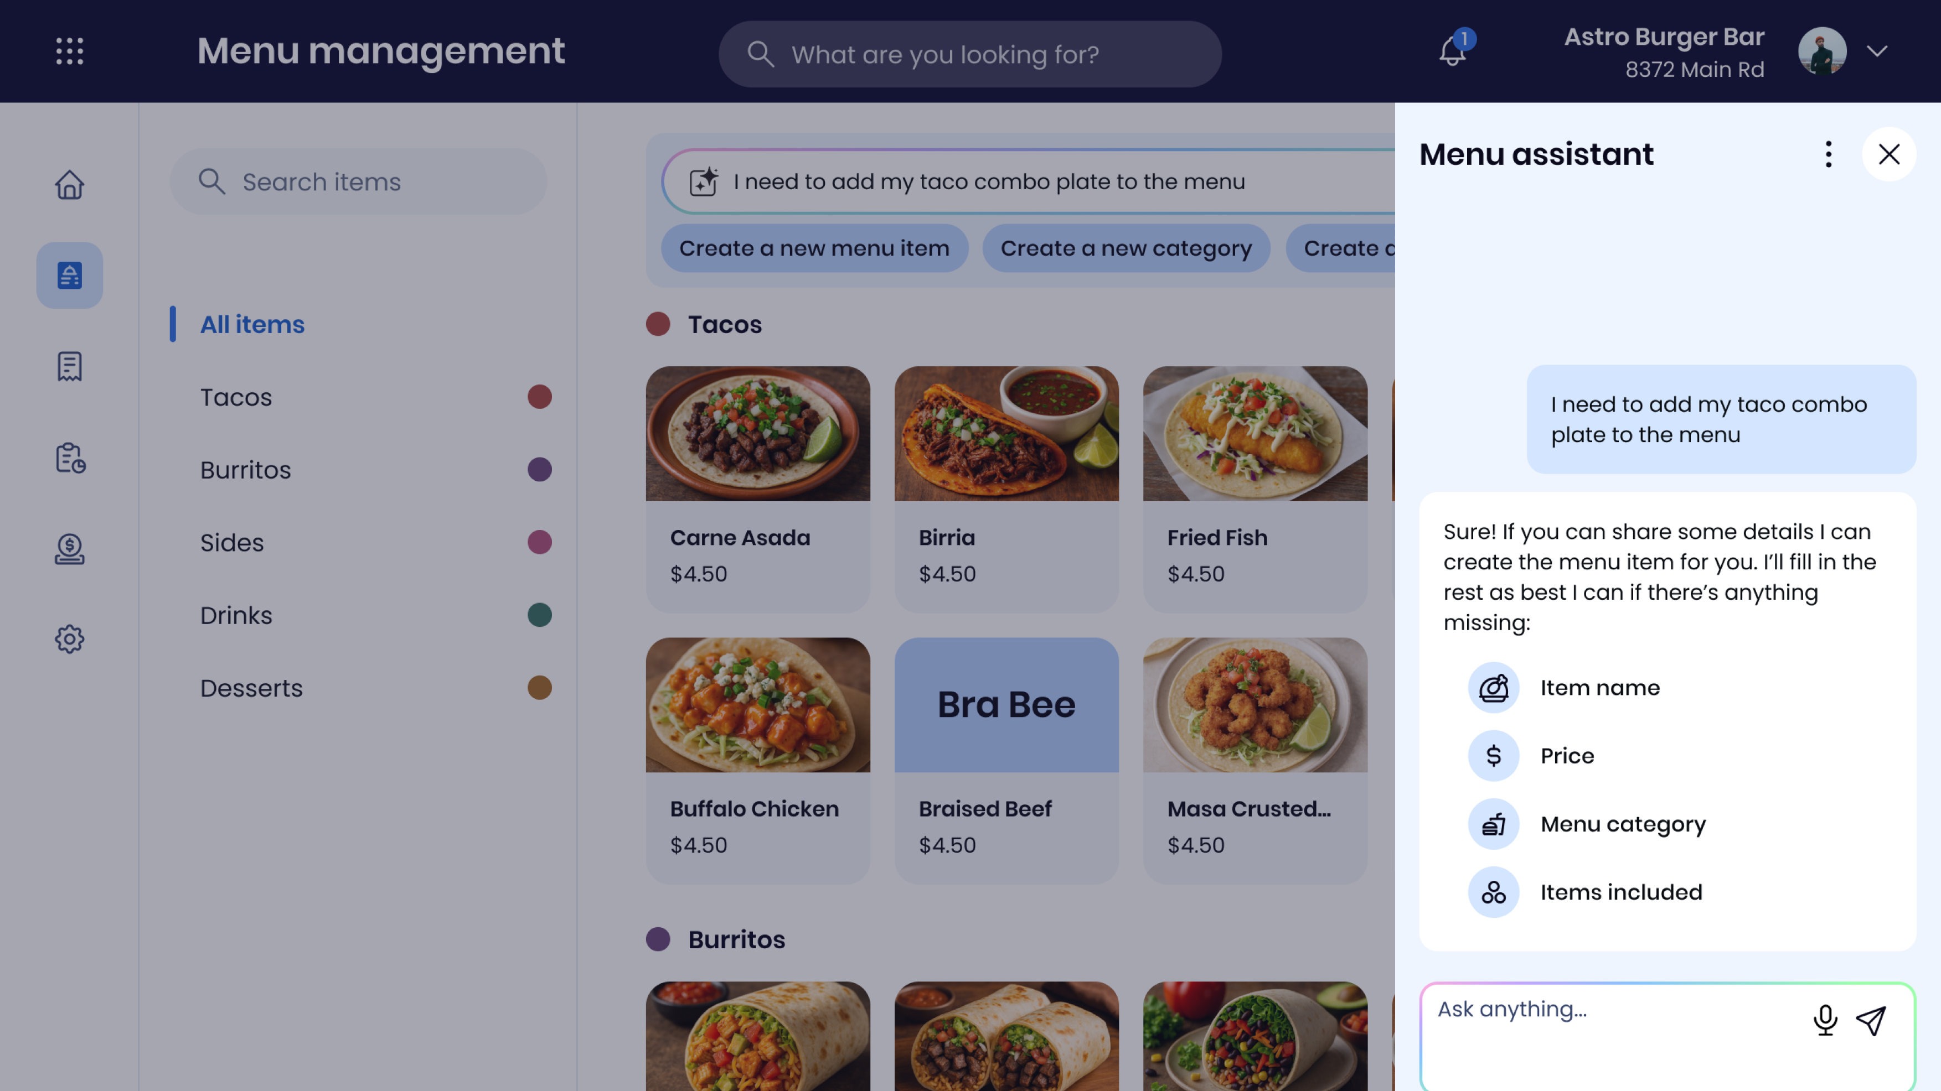1941x1091 pixels.
Task: Open the apps grid launcher
Action: pyautogui.click(x=69, y=51)
